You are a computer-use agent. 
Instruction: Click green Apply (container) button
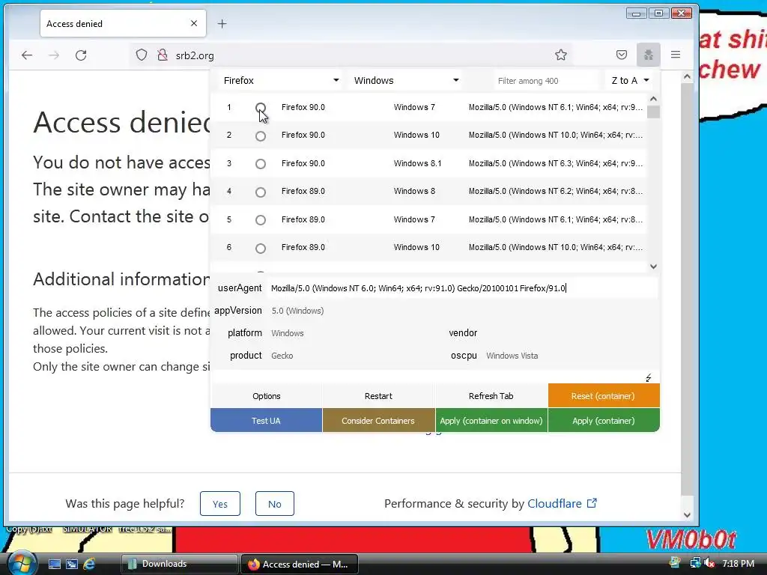(604, 421)
